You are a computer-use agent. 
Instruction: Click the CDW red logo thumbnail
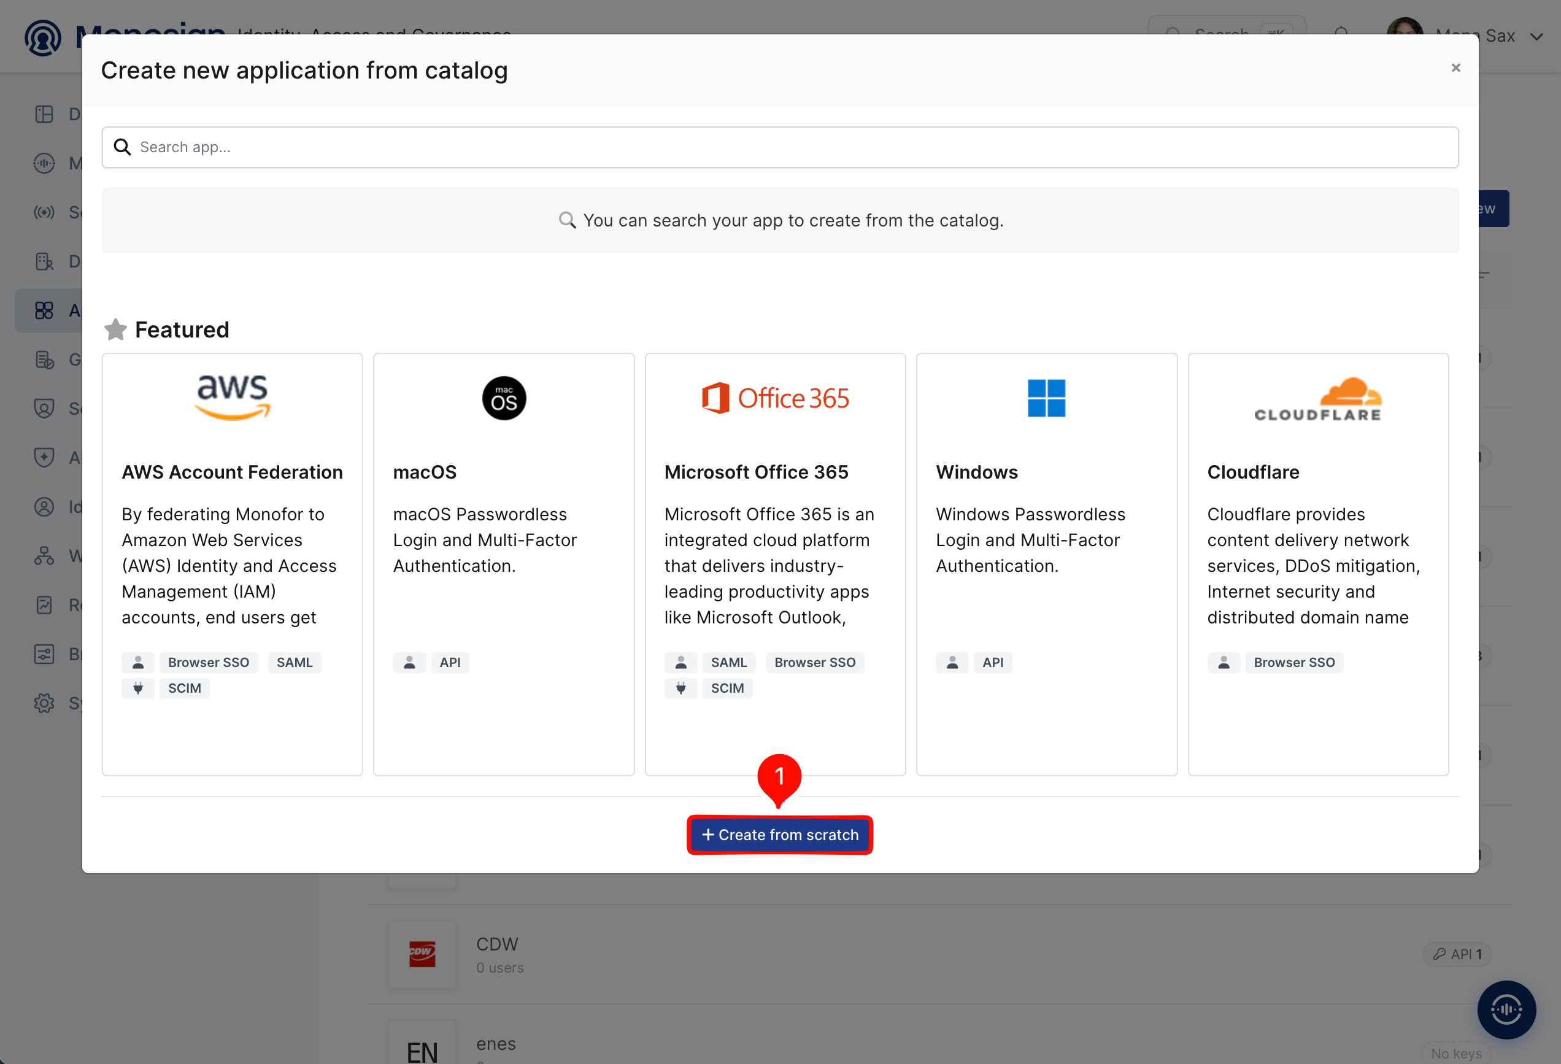[422, 954]
